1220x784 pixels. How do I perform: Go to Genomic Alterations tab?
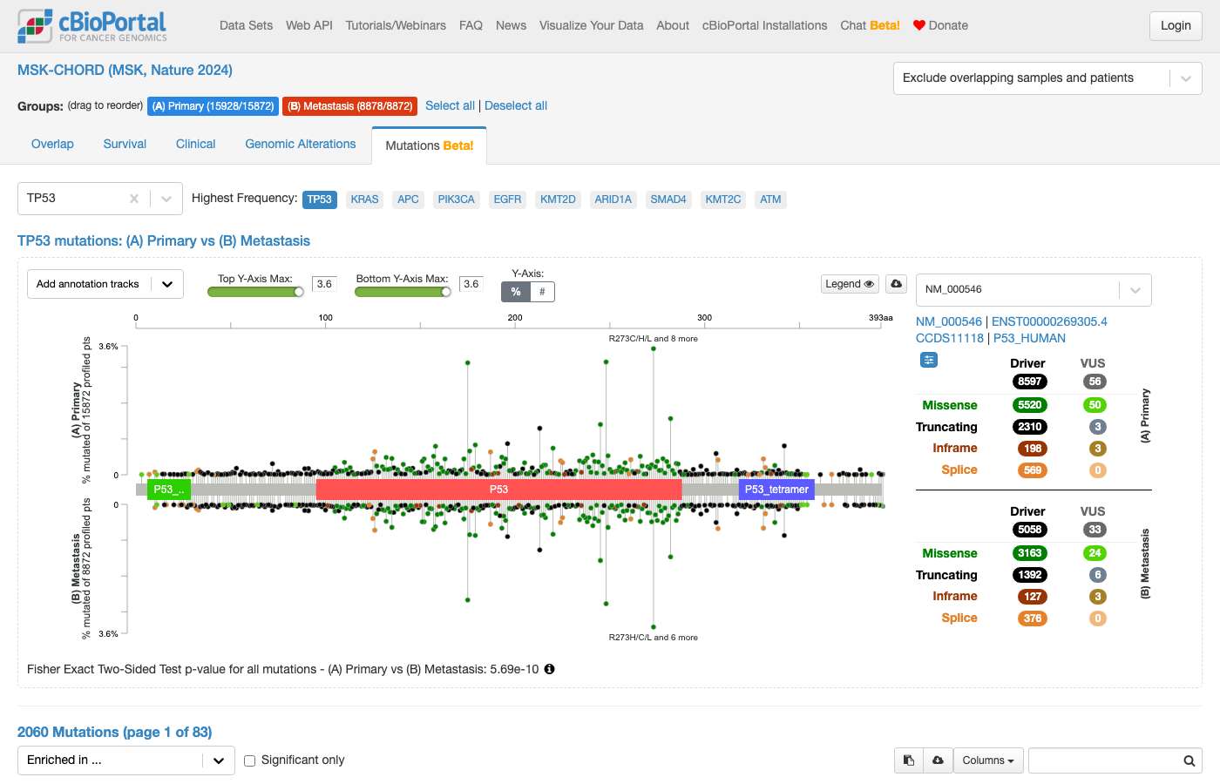(x=301, y=145)
